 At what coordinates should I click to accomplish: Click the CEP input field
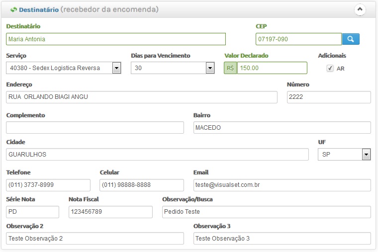(x=298, y=39)
